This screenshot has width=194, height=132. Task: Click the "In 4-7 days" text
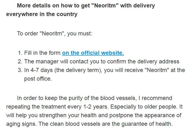point(38,70)
